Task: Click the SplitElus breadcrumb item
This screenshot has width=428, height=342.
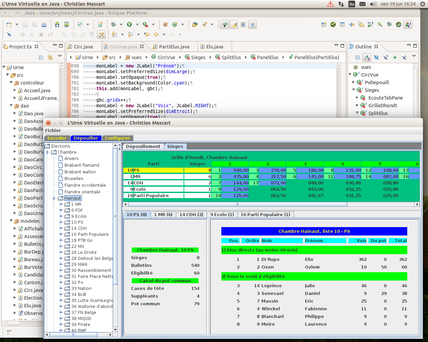Action: coord(228,57)
